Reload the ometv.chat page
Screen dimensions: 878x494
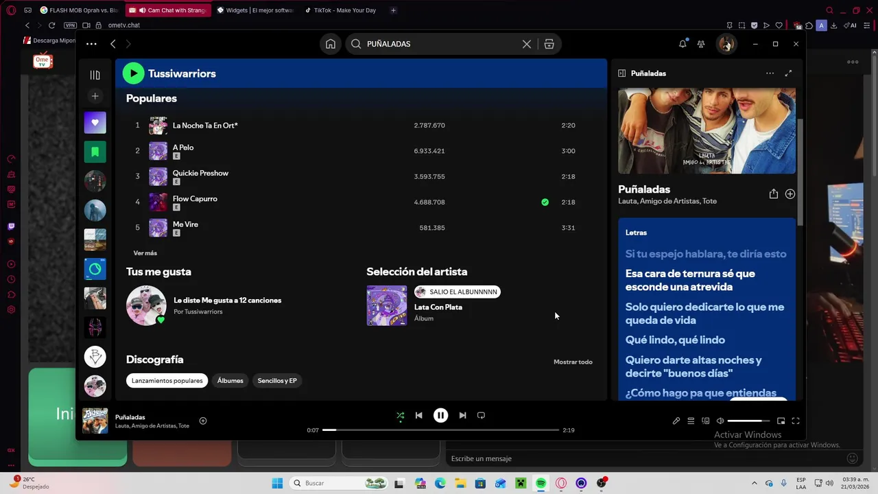coord(51,25)
